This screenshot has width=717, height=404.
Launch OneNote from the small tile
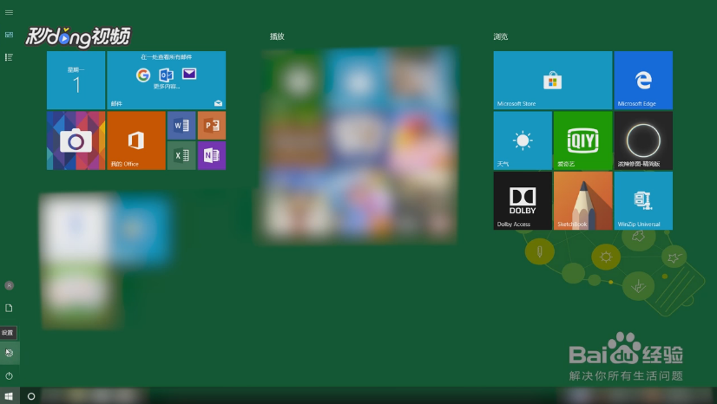212,156
